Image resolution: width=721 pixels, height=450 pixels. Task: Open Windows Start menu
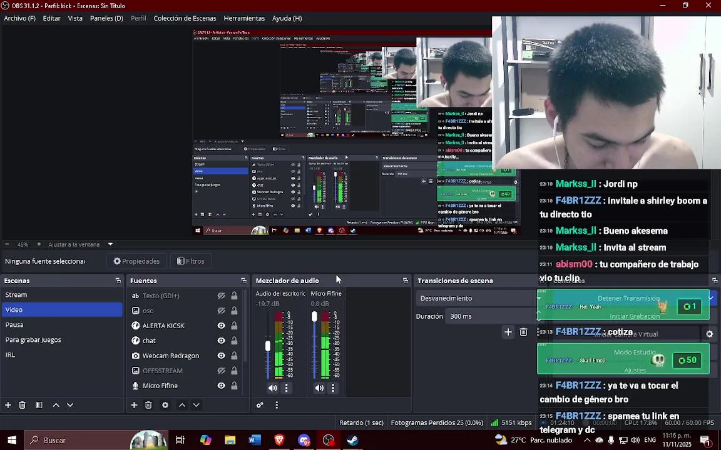pyautogui.click(x=11, y=440)
